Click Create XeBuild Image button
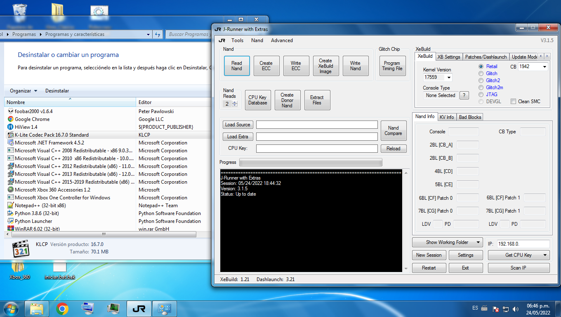Image resolution: width=561 pixels, height=317 pixels. [x=326, y=66]
